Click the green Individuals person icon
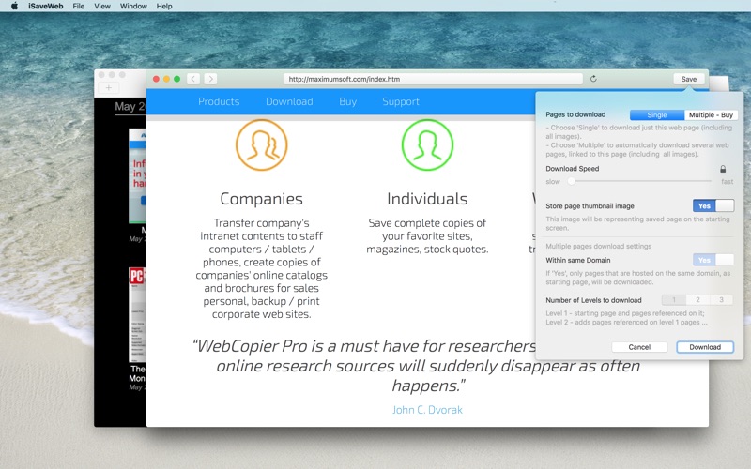The image size is (751, 469). coord(427,144)
